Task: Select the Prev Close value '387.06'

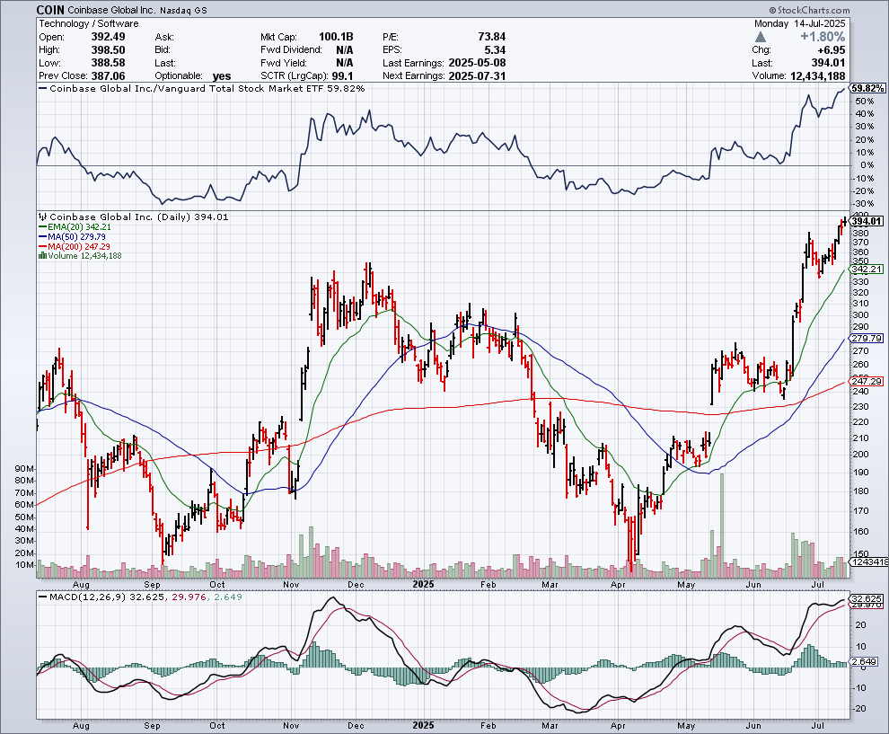Action: tap(109, 75)
